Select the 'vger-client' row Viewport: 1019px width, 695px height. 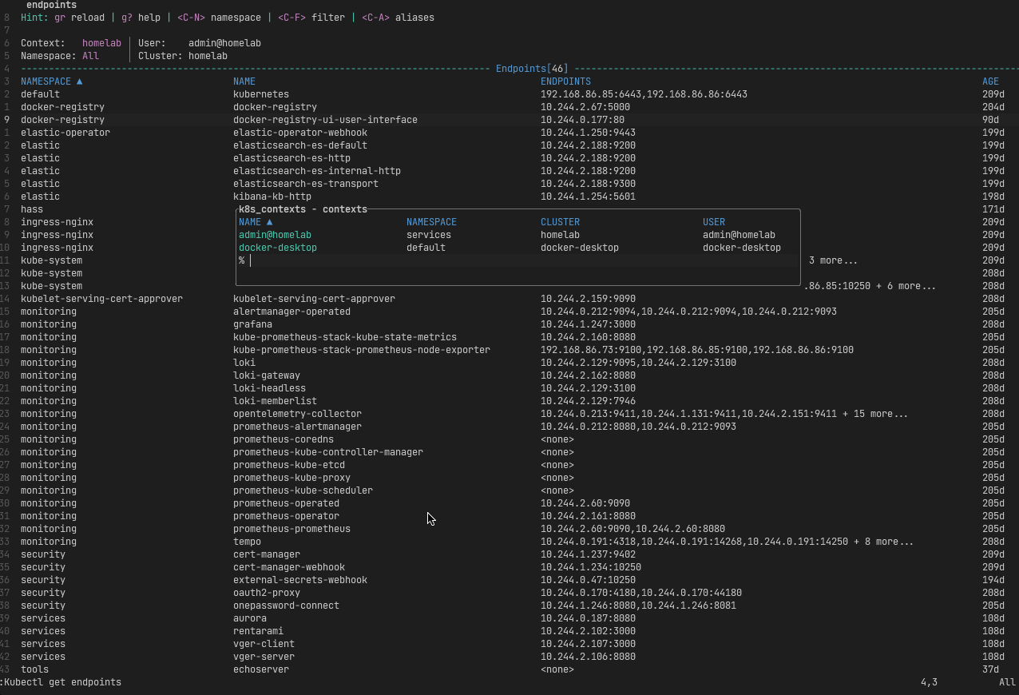pos(509,644)
